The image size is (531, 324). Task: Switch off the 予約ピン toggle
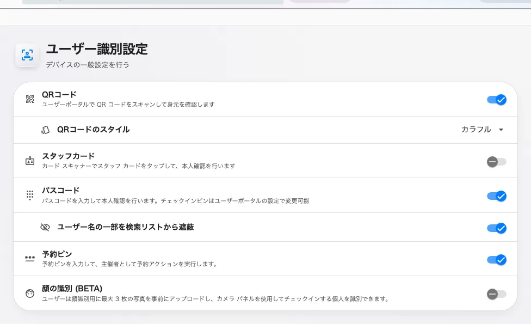point(497,260)
